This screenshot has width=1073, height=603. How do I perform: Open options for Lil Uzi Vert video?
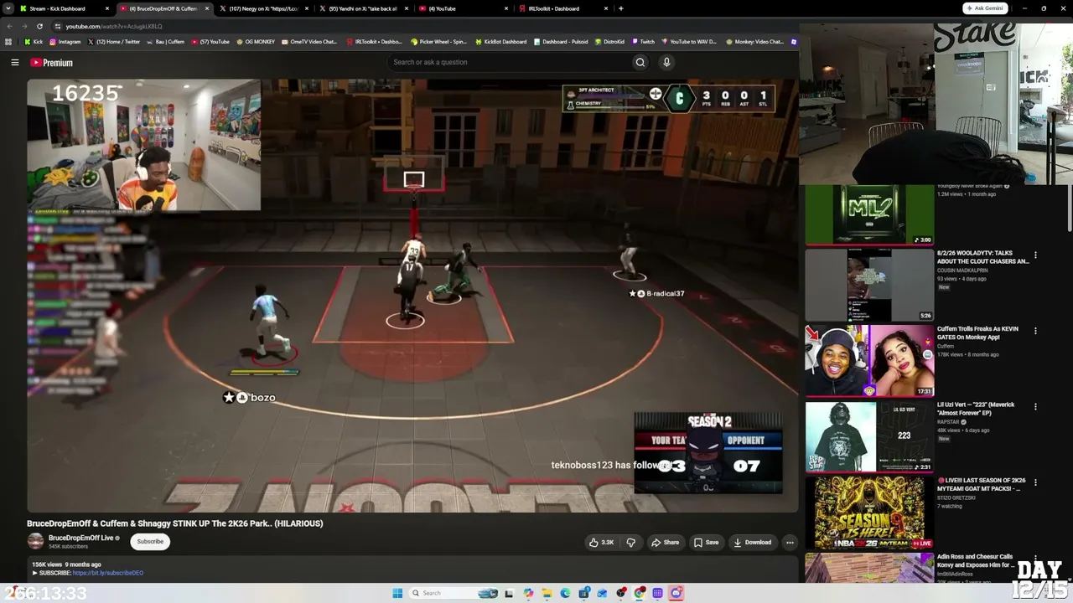point(1035,407)
